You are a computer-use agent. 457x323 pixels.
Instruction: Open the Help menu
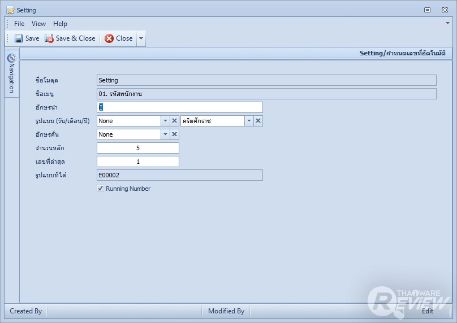tap(60, 24)
